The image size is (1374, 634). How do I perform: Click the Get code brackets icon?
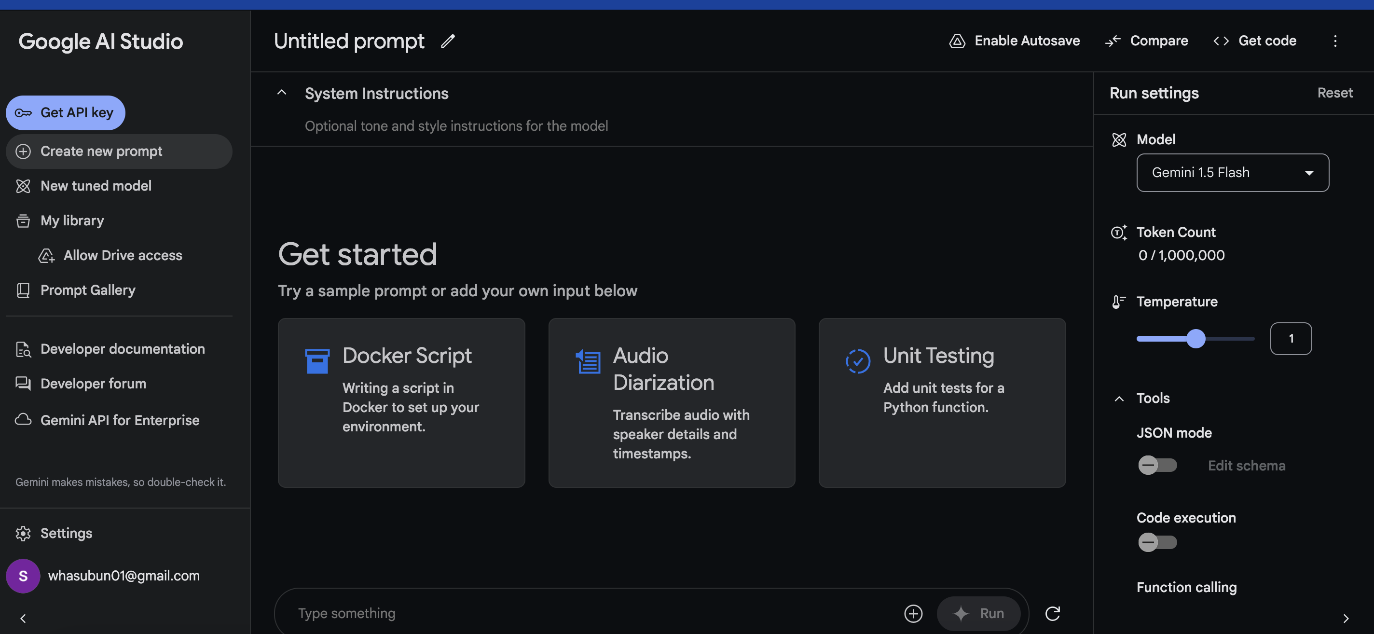tap(1221, 41)
